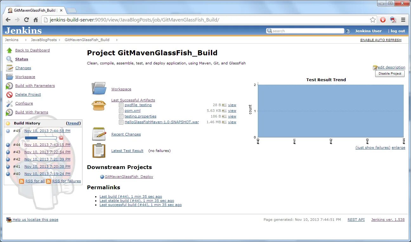The height and width of the screenshot is (242, 411).
Task: Open a new browser tab
Action: (x=72, y=10)
